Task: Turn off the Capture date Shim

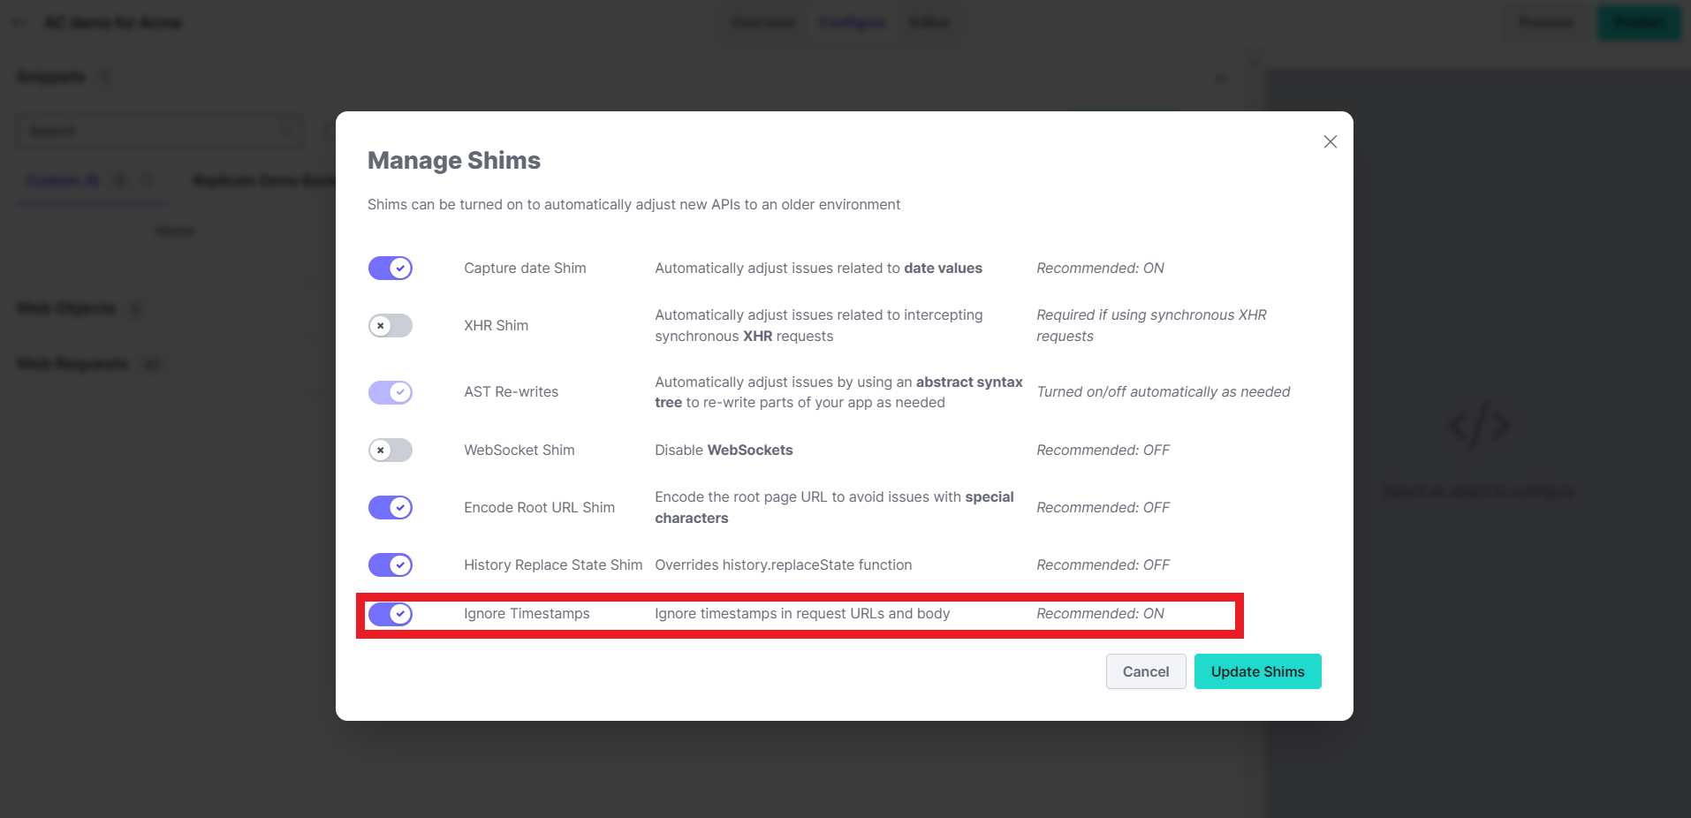Action: (390, 268)
